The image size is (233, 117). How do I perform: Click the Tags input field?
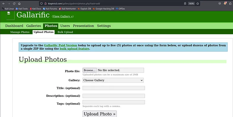(x=114, y=102)
